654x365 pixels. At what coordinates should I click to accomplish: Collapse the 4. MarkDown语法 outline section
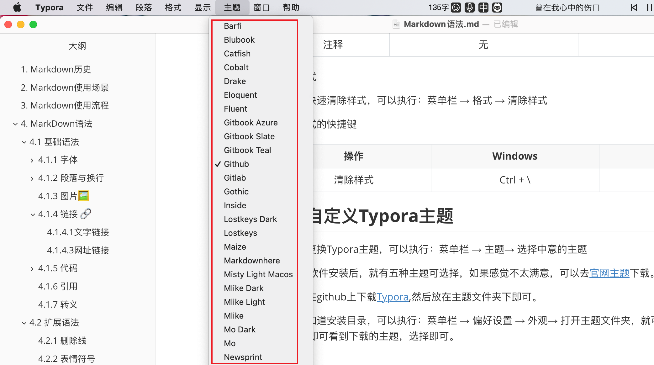[x=15, y=124]
